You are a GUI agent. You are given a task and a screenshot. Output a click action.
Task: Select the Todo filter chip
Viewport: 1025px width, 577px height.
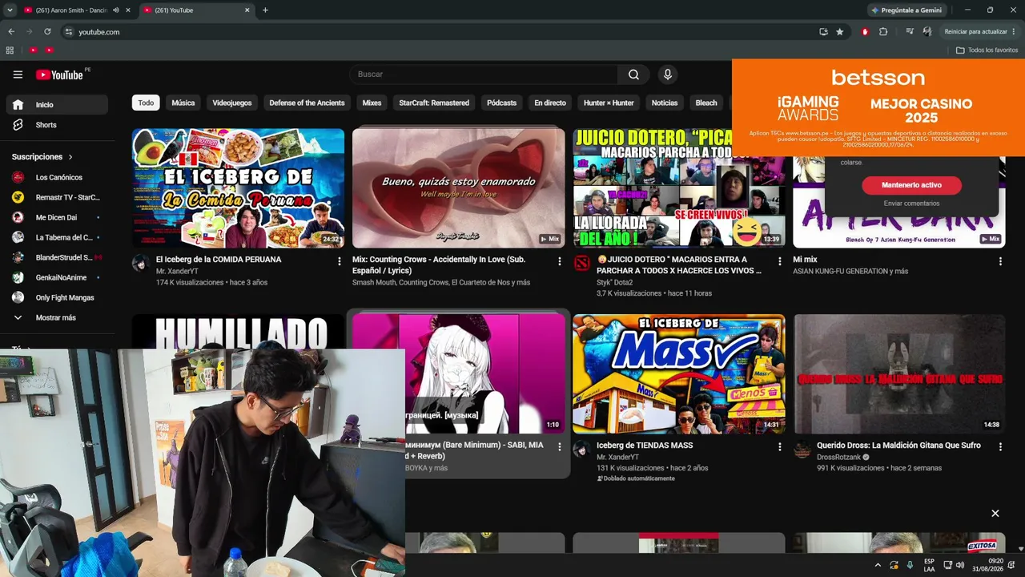click(x=146, y=103)
